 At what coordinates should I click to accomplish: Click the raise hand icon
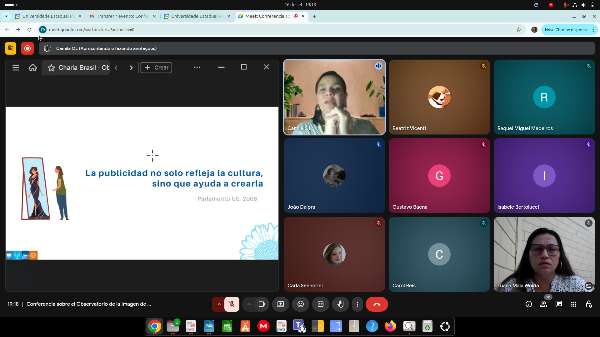click(340, 304)
